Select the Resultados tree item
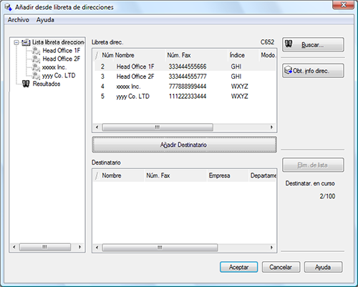This screenshot has width=358, height=287. point(47,84)
